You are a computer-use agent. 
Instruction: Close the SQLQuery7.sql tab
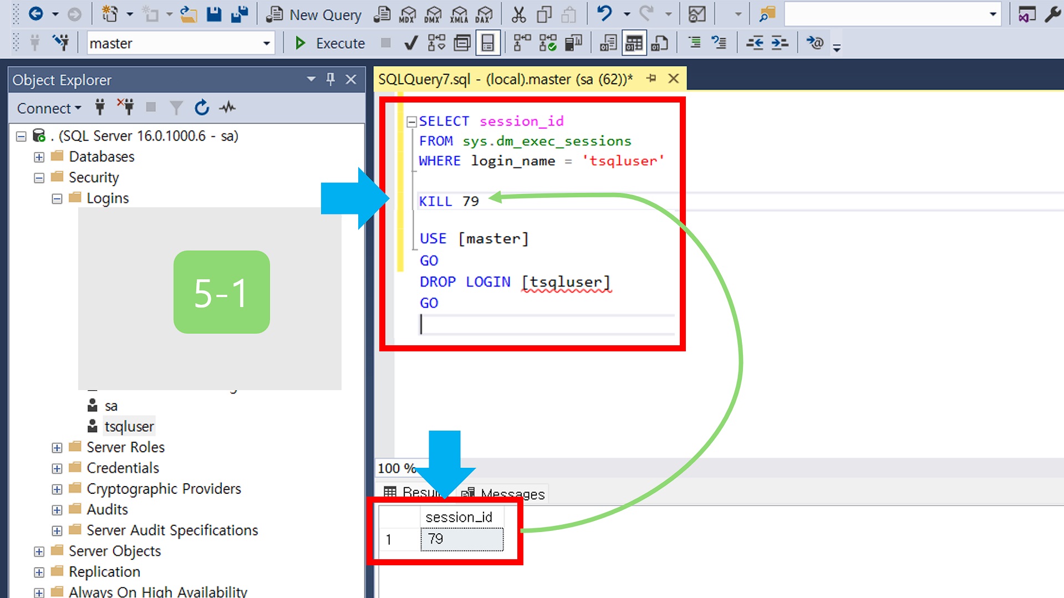point(673,79)
